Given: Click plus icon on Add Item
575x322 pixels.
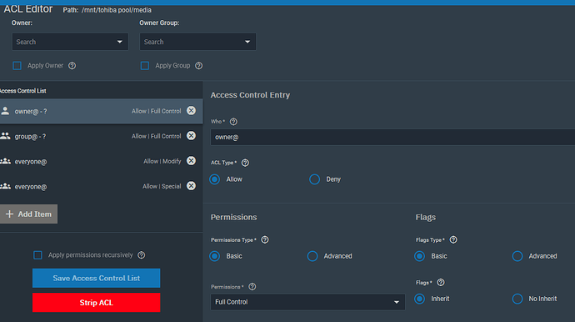Looking at the screenshot, I should point(9,214).
